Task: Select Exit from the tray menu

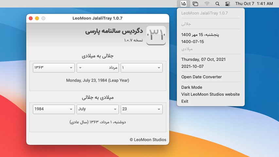Action: click(211, 101)
